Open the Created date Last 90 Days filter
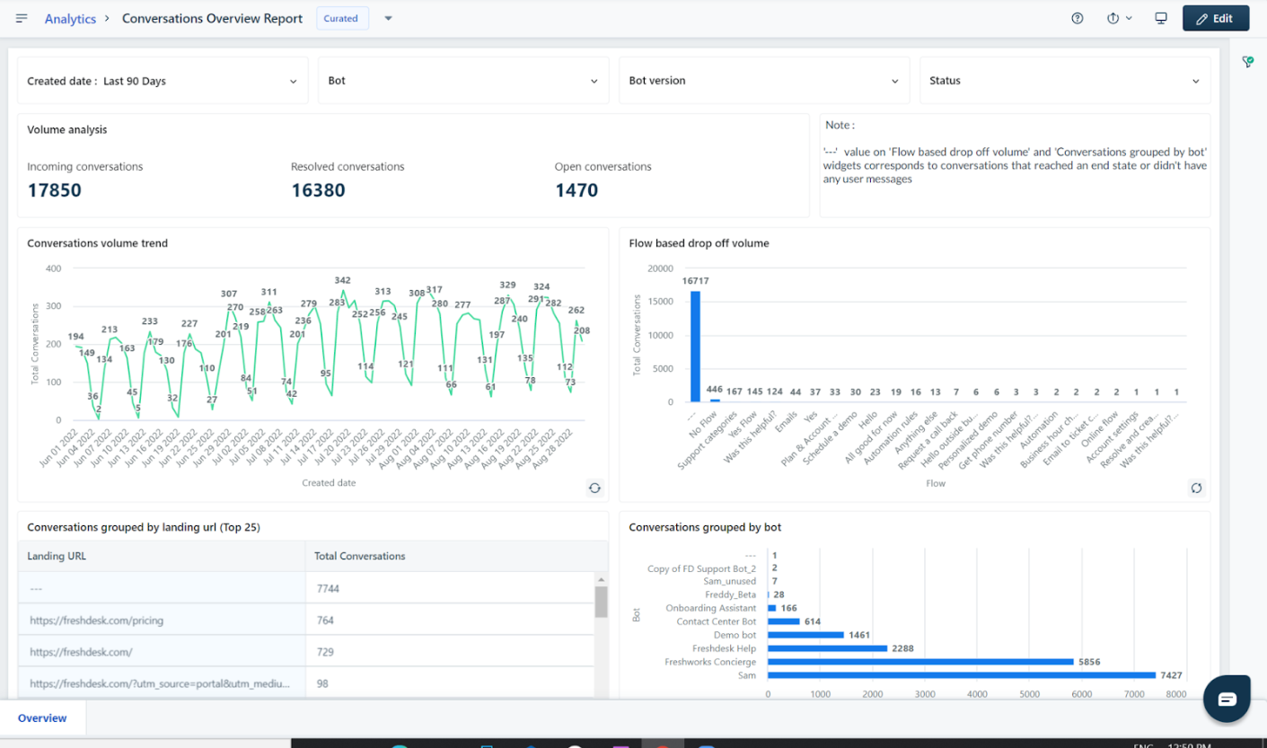 point(163,81)
